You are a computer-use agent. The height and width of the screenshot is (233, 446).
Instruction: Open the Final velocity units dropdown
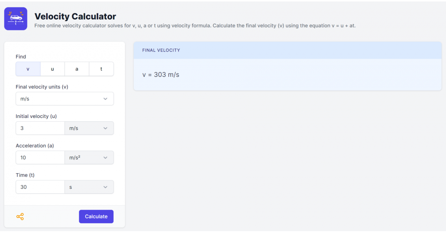(x=65, y=99)
